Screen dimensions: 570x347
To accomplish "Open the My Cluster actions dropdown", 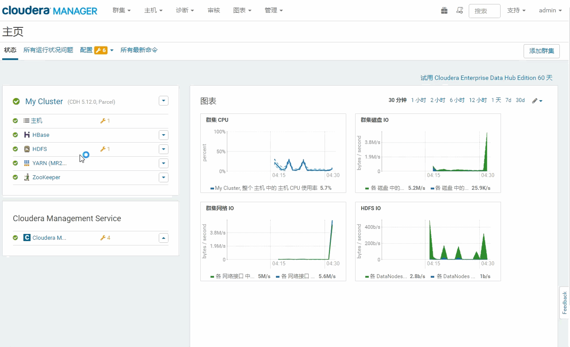I will pyautogui.click(x=164, y=101).
